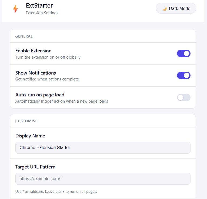Viewport: 207px width, 199px height.
Task: Click the Show Notifications label
Action: point(35,73)
